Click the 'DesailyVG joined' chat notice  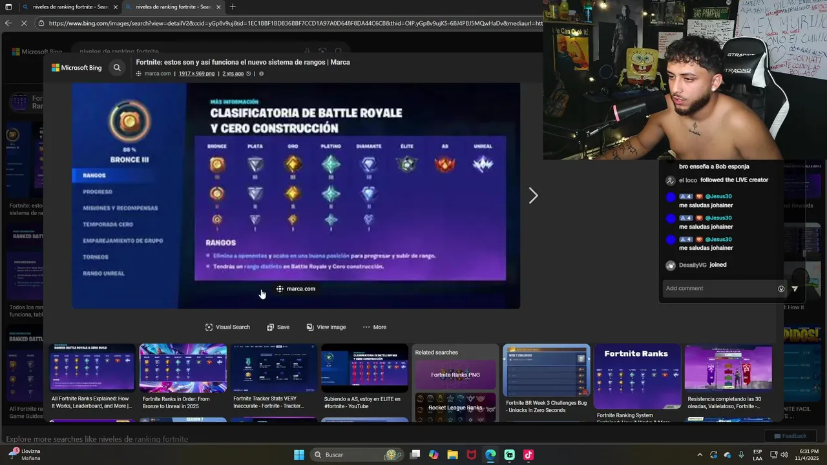coord(696,265)
